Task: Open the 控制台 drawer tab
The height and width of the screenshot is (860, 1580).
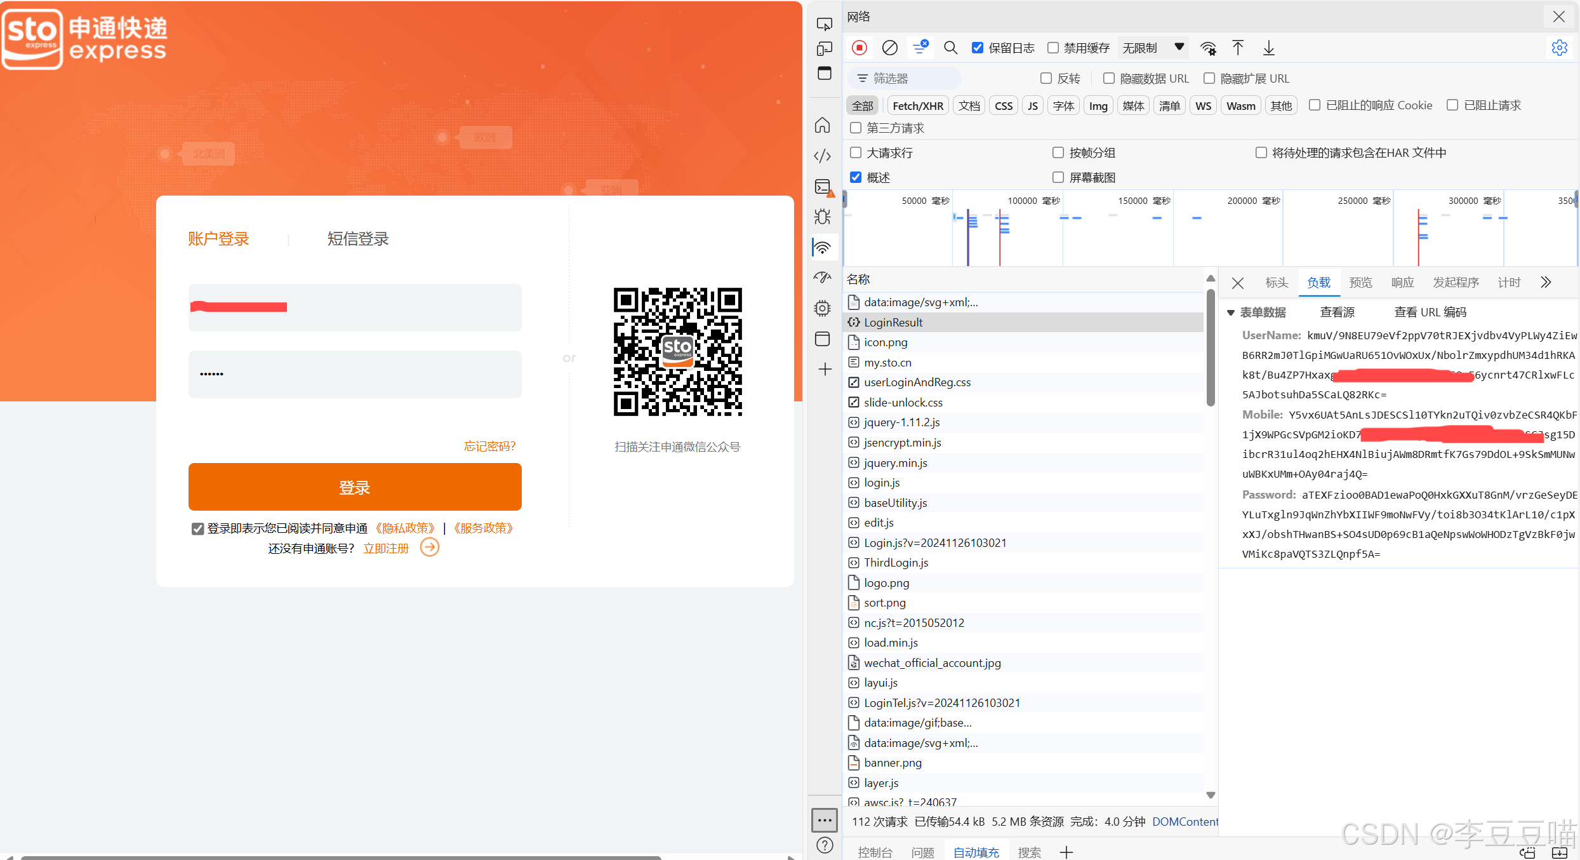Action: click(875, 852)
